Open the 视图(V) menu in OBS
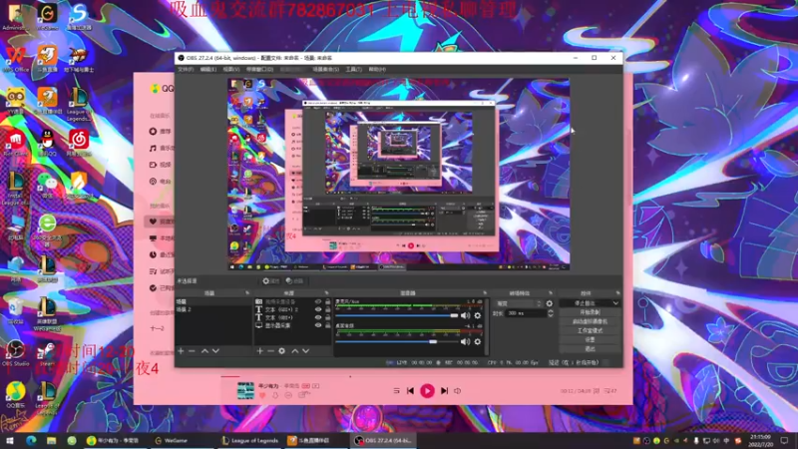 (231, 69)
